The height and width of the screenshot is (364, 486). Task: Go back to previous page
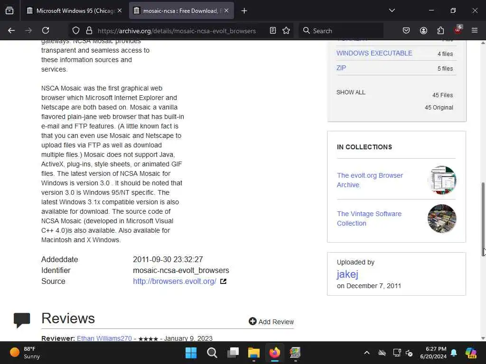[11, 30]
